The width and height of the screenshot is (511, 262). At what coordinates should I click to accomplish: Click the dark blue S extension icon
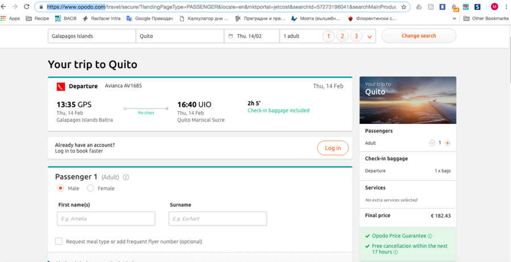(478, 7)
